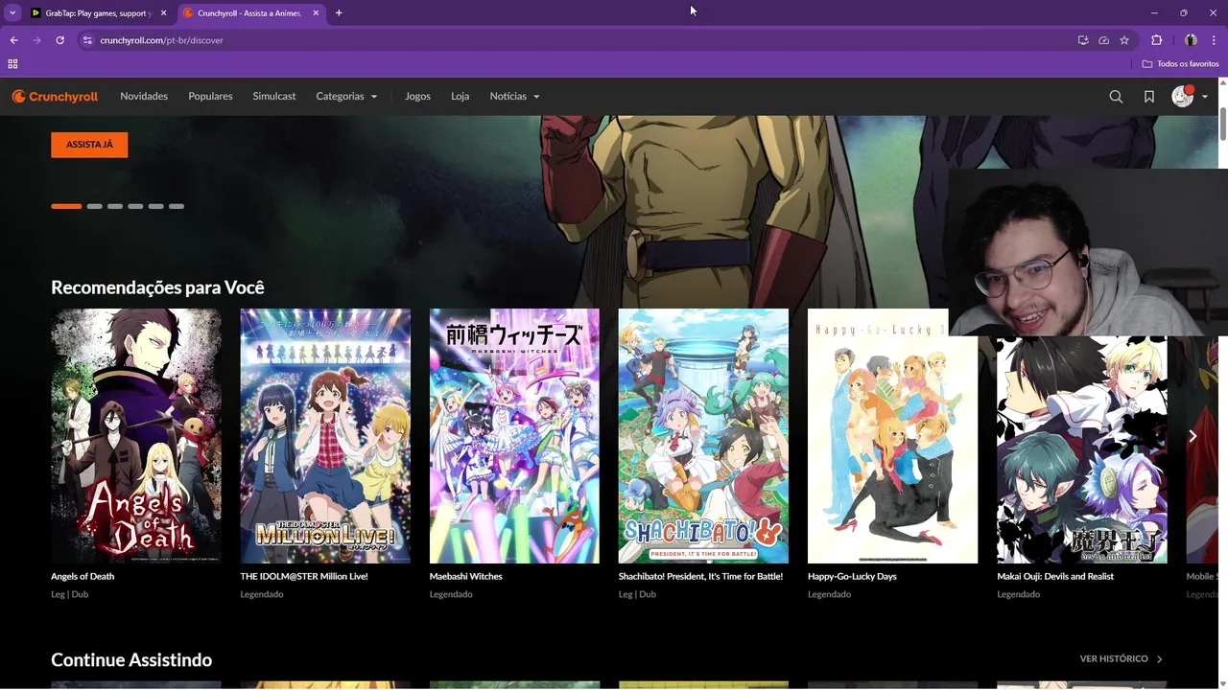1228x690 pixels.
Task: Open the Shachibato! poster
Action: click(x=703, y=436)
